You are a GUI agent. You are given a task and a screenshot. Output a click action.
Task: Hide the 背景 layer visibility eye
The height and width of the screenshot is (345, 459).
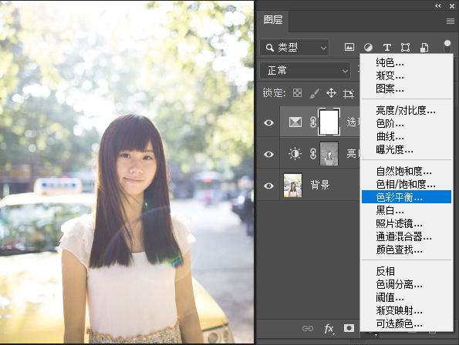[268, 186]
